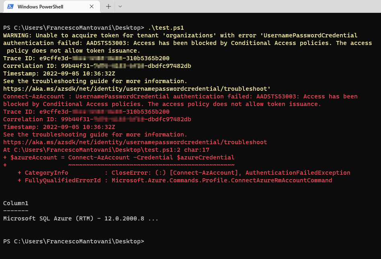This screenshot has height=259, width=381.
Task: Click the yellow word WARNING:
Action: click(x=18, y=35)
